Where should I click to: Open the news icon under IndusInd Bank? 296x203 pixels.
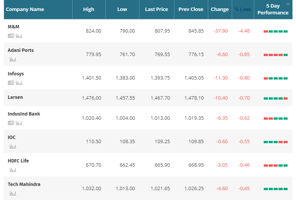click(11, 123)
